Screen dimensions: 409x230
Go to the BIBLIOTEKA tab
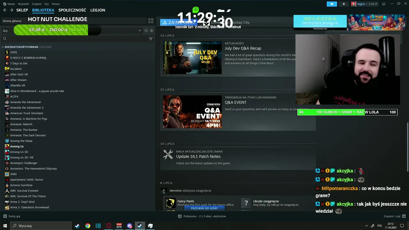point(43,10)
